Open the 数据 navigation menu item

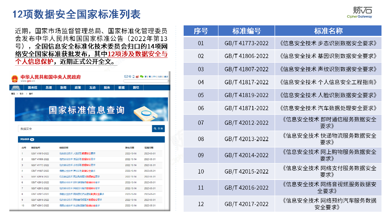click(x=122, y=87)
